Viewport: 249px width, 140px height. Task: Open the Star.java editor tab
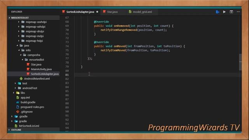[x=112, y=12]
